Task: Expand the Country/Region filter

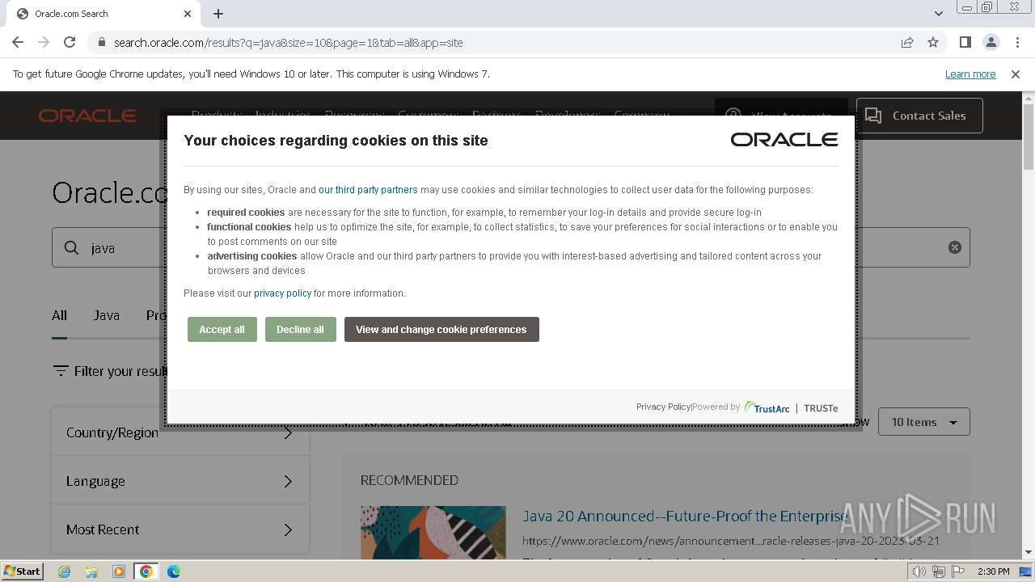Action: click(180, 432)
